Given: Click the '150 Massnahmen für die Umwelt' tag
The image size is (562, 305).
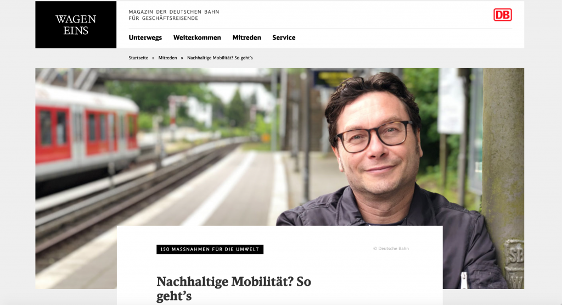Looking at the screenshot, I should click(x=210, y=249).
